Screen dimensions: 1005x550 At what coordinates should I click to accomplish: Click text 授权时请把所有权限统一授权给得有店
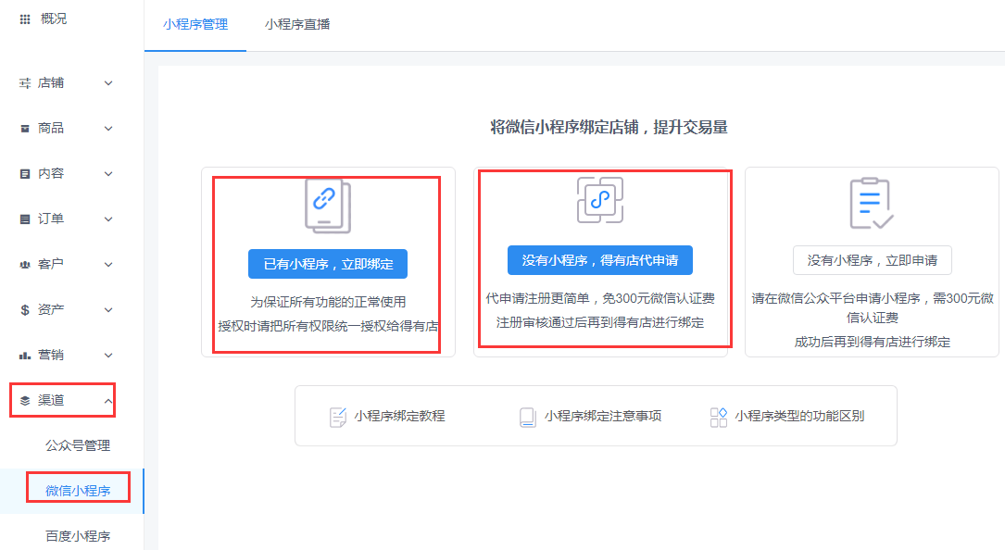tap(328, 326)
